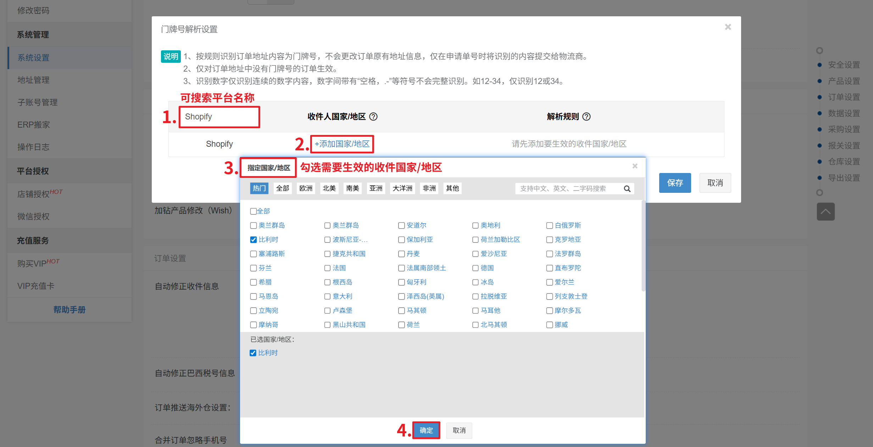Close the 门牌号解析设置 dialog with X

[x=728, y=27]
